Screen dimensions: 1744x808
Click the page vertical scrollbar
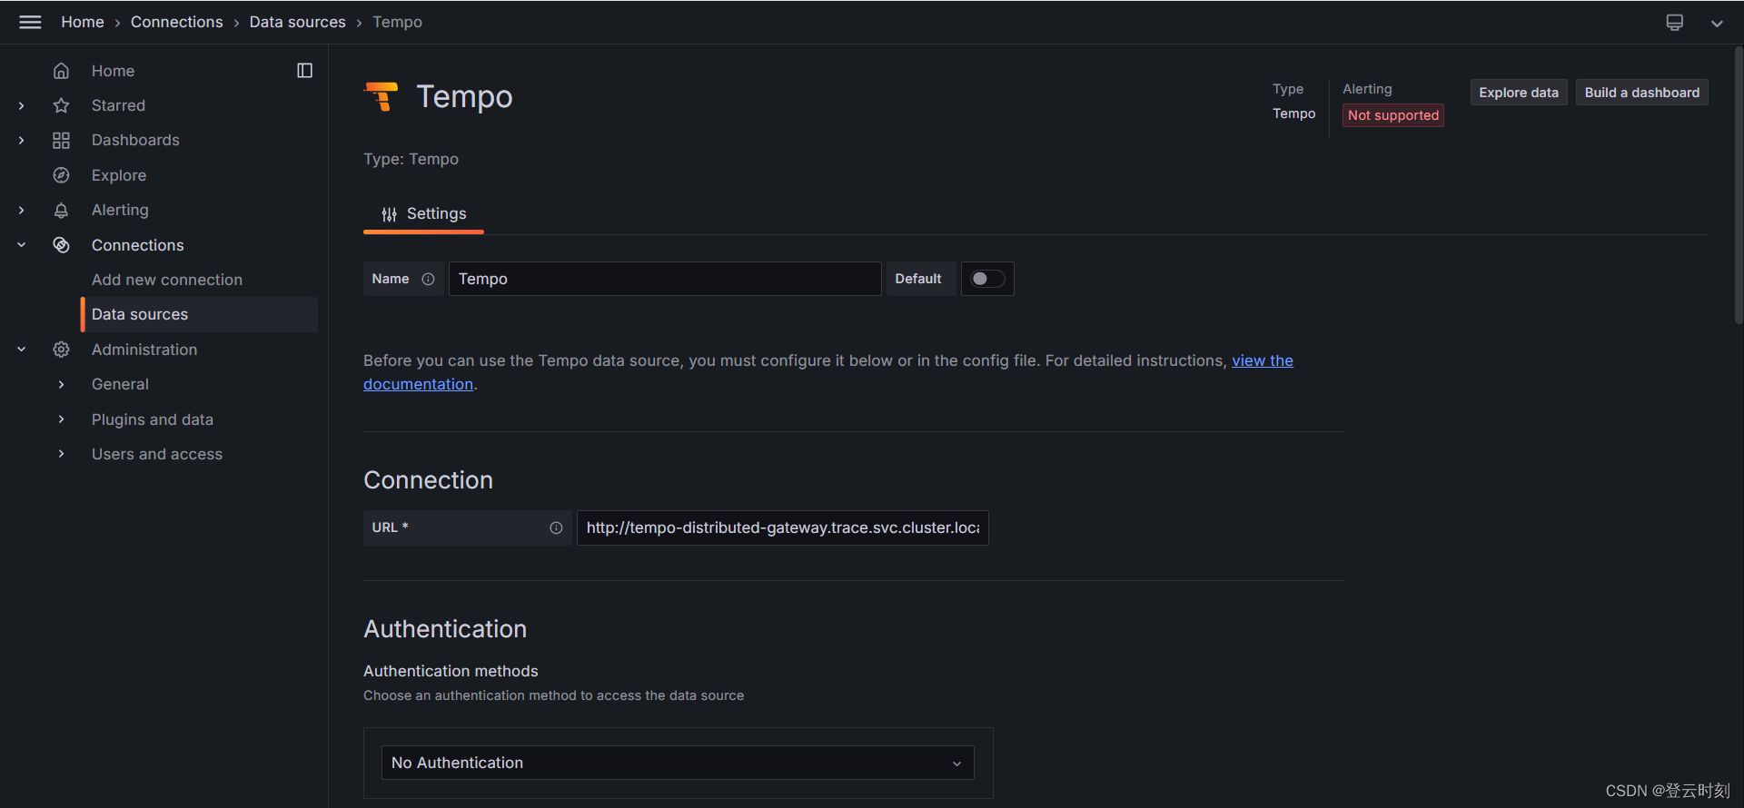coord(1739,186)
